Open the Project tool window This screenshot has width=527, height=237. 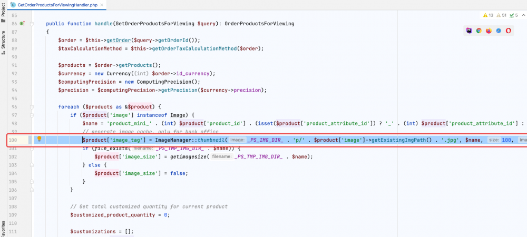(3, 13)
